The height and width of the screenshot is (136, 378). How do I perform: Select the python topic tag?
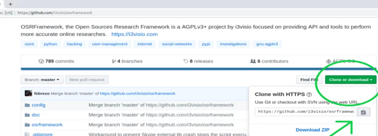[x=50, y=44]
